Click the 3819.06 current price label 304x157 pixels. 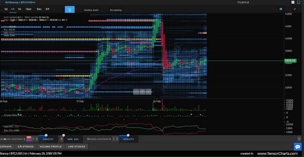pyautogui.click(x=290, y=61)
